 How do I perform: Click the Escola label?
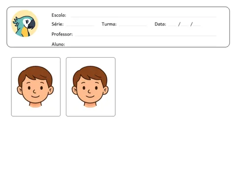[x=59, y=15]
